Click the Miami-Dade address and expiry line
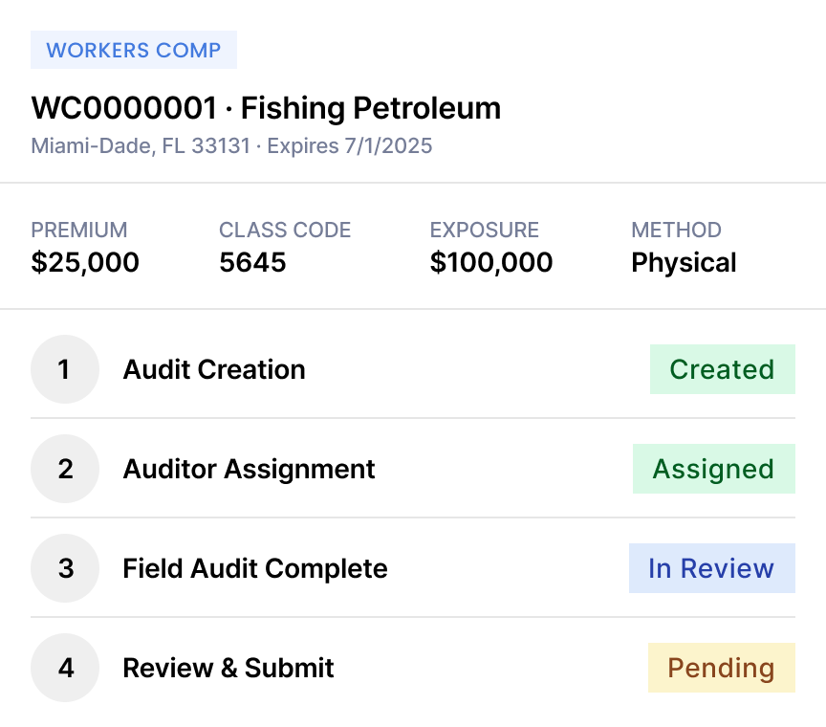The width and height of the screenshot is (826, 727). click(231, 146)
